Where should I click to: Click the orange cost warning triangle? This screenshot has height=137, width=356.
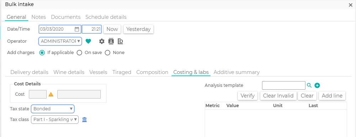[51, 94]
